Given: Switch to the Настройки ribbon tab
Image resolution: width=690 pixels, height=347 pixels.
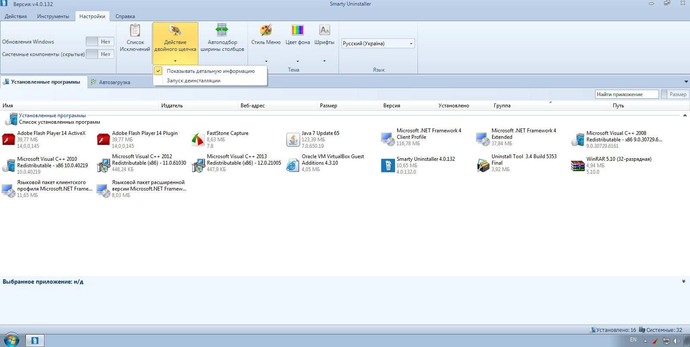Looking at the screenshot, I should coord(92,16).
